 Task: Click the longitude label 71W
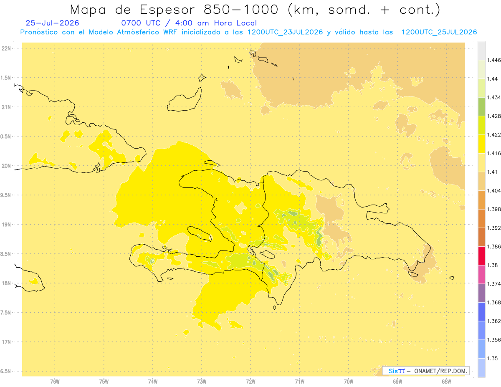tap(299, 381)
